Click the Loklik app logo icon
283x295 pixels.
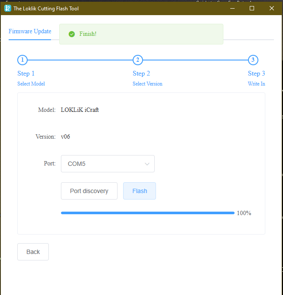click(8, 8)
